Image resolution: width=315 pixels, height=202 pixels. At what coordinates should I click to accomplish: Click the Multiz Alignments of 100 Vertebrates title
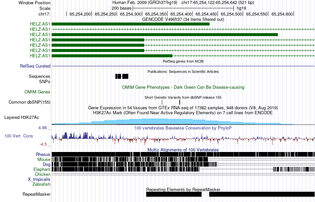coord(183,150)
